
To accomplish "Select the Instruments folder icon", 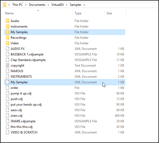I will click(7, 26).
